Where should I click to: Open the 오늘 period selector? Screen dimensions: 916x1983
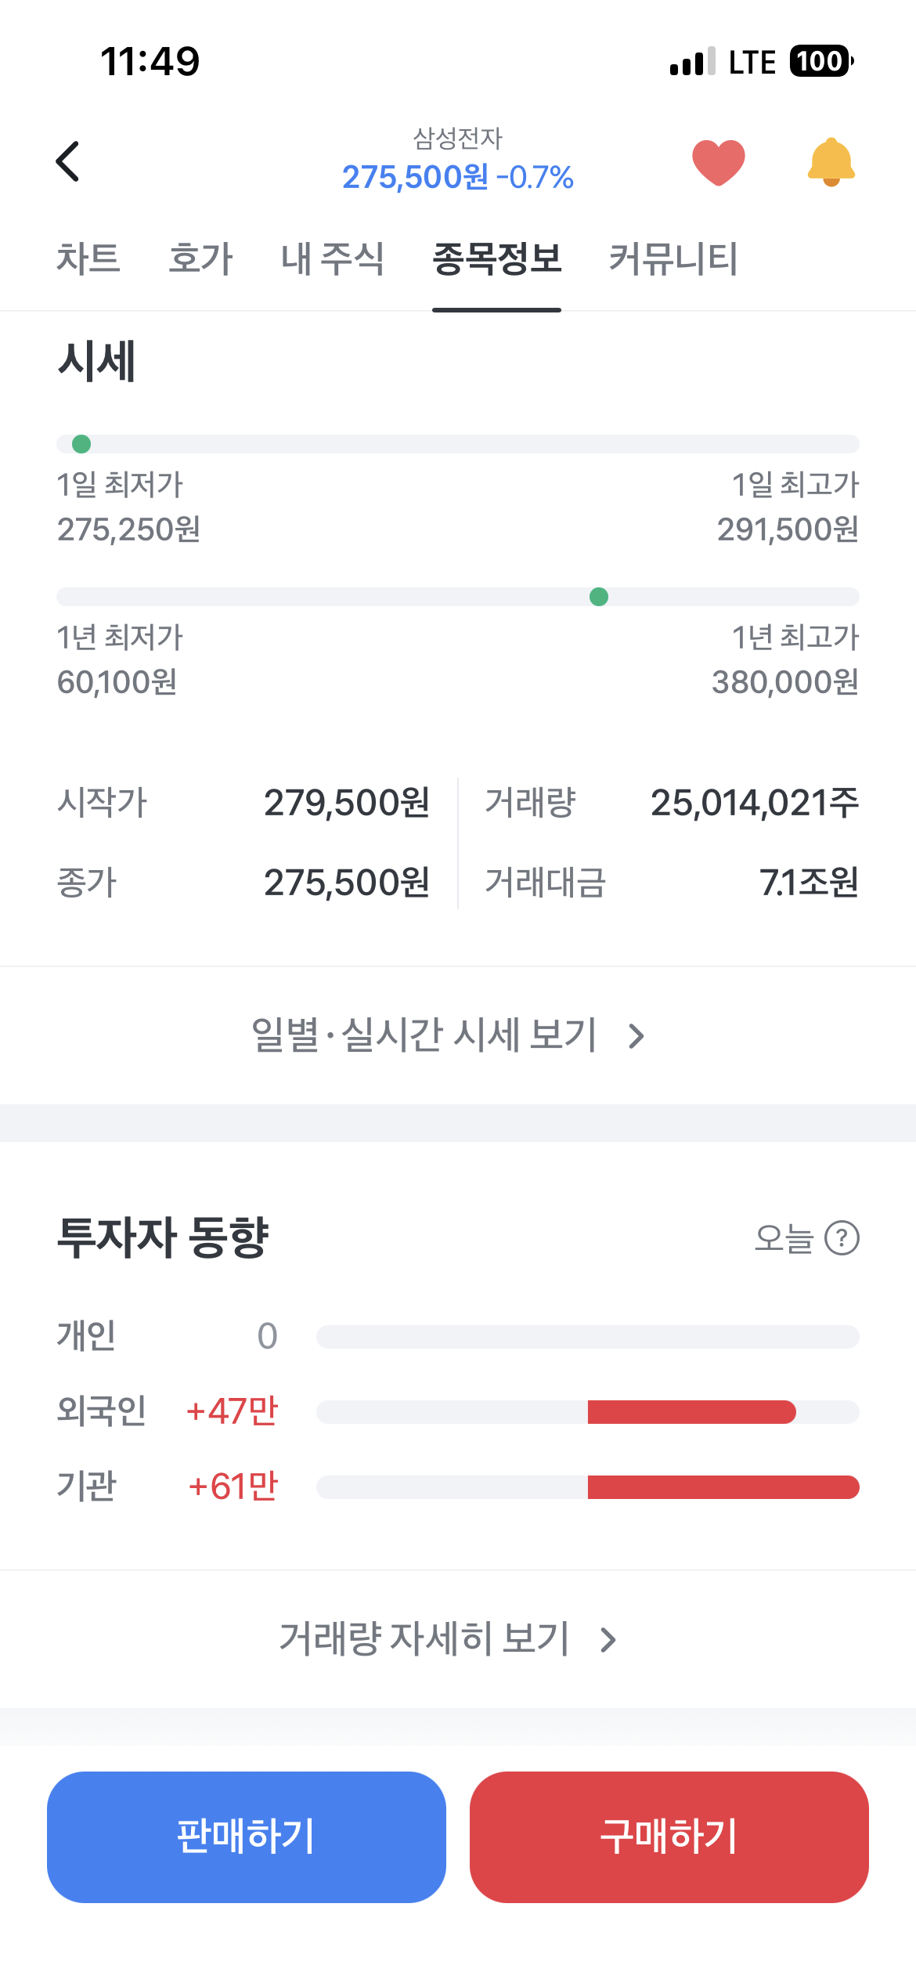click(784, 1238)
